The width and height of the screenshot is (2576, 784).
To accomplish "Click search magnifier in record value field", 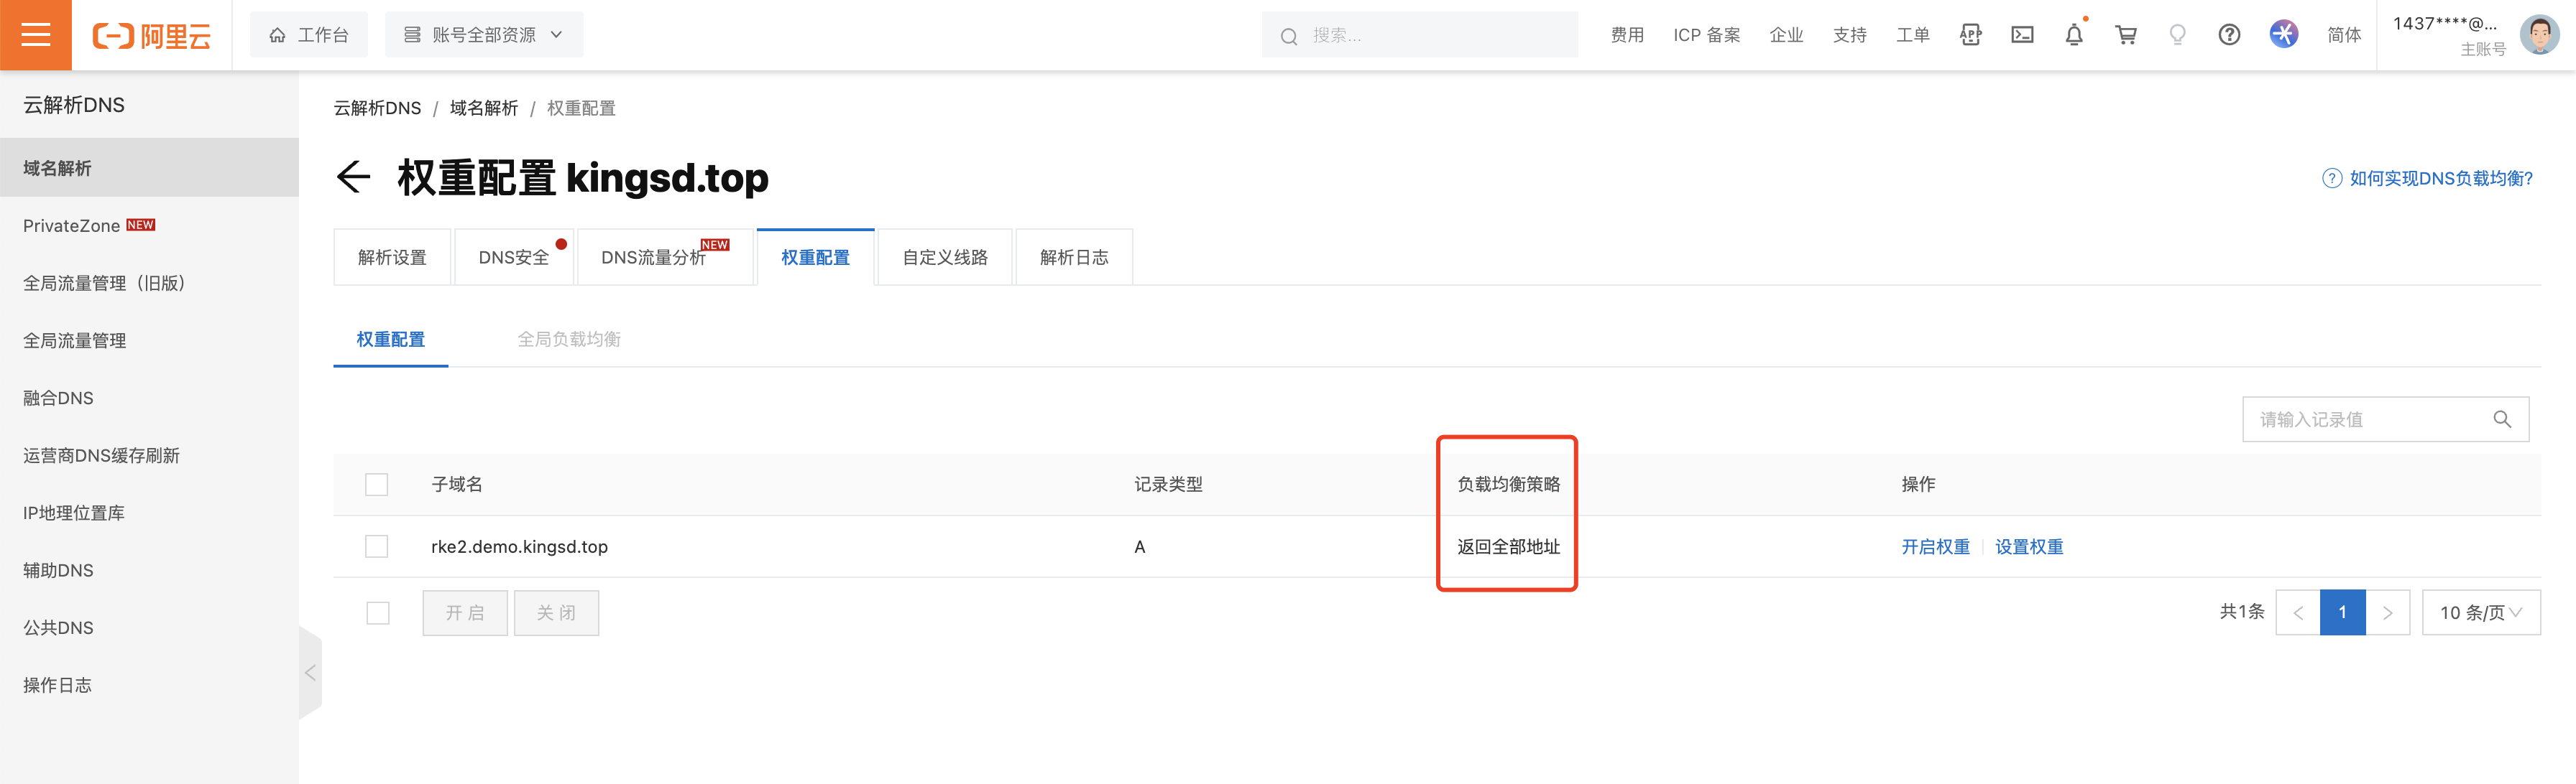I will pos(2502,419).
